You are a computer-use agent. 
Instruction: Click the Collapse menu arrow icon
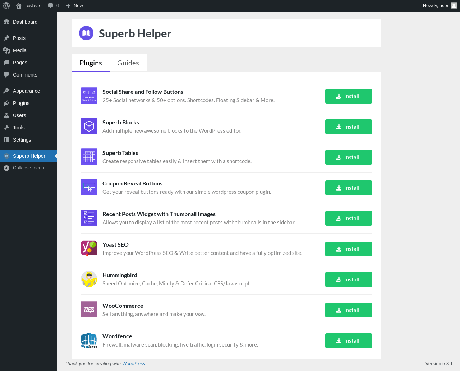(6, 168)
